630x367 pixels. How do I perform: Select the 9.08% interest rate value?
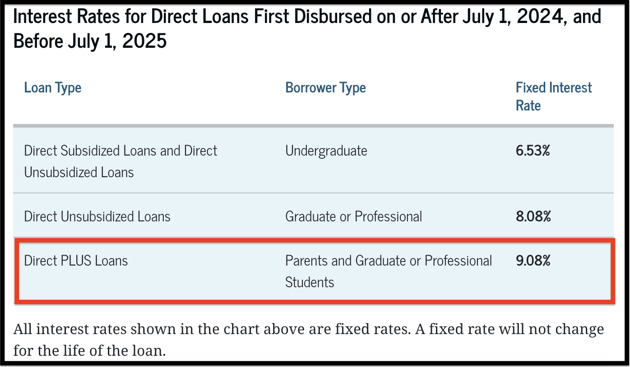(x=533, y=261)
